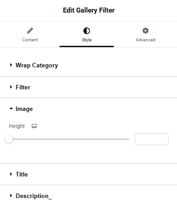The height and width of the screenshot is (207, 177).
Task: Click the Wrap Category arrow icon
Action: pyautogui.click(x=11, y=65)
